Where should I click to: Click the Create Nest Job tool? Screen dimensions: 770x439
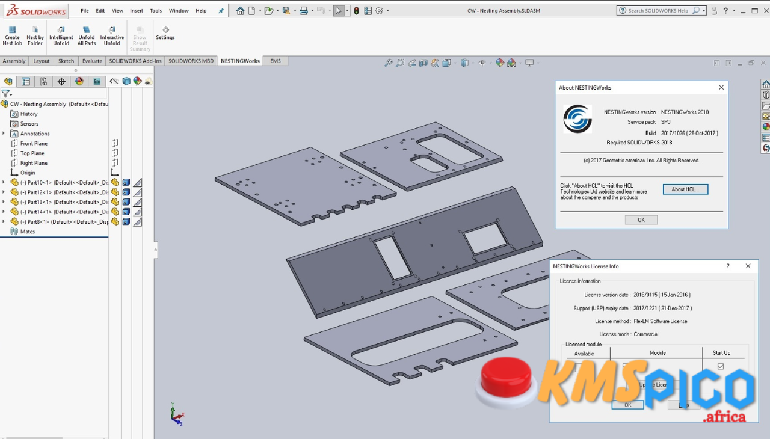coord(12,36)
